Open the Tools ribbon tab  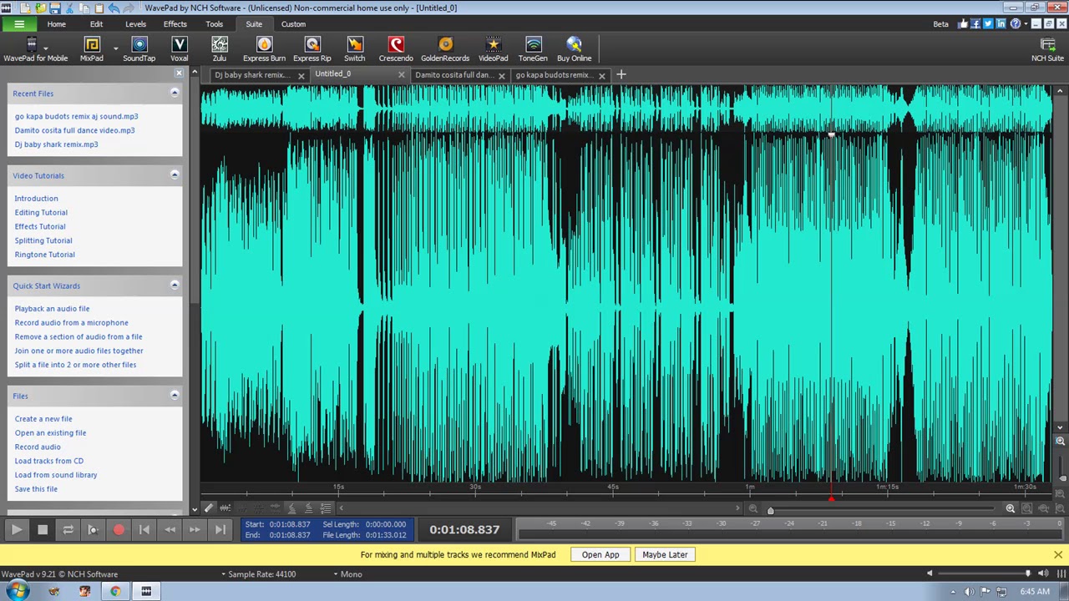click(214, 24)
